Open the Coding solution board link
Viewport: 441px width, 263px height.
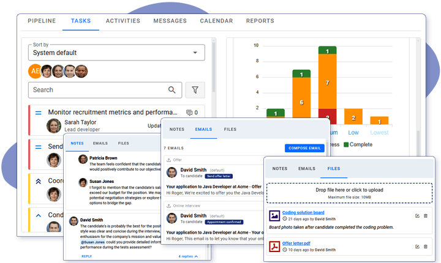[303, 212]
